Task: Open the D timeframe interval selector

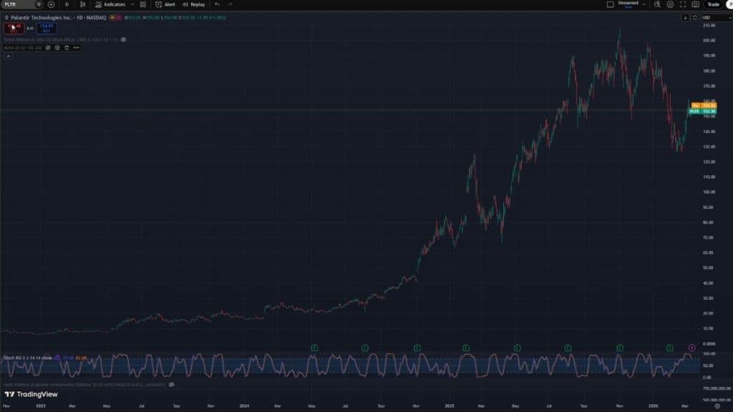Action: (67, 4)
